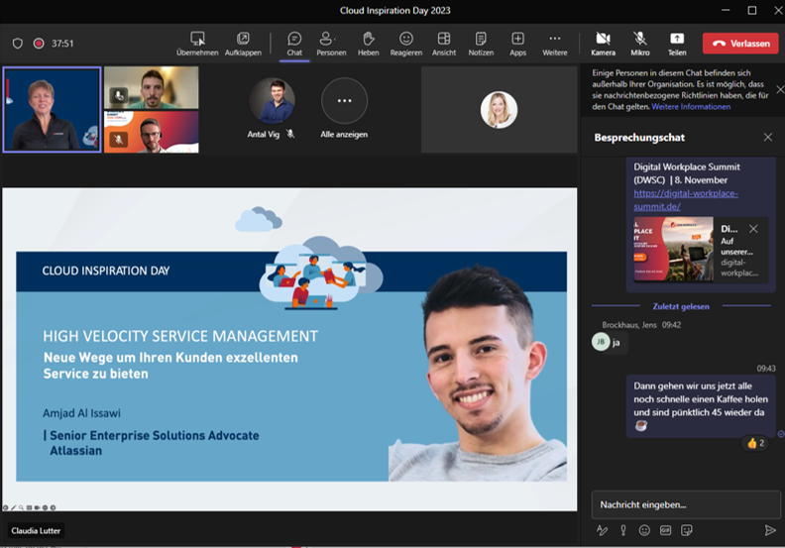Close the Besprechungschat panel
The image size is (785, 548).
[x=767, y=137]
